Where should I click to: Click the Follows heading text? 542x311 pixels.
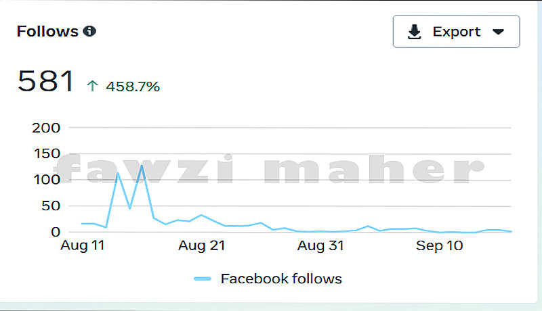(x=47, y=31)
